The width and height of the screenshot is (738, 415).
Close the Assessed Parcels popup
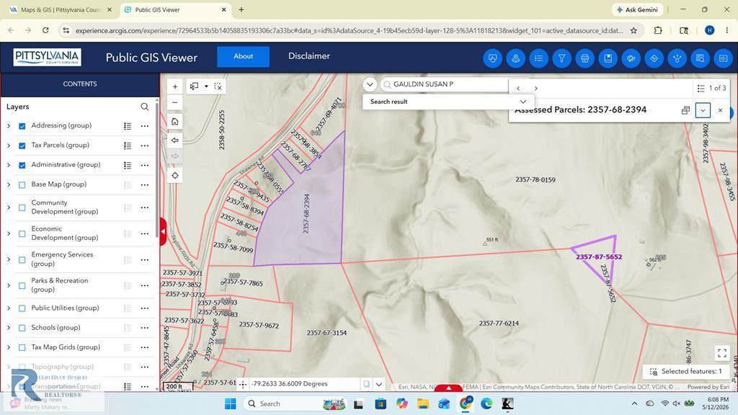point(720,110)
